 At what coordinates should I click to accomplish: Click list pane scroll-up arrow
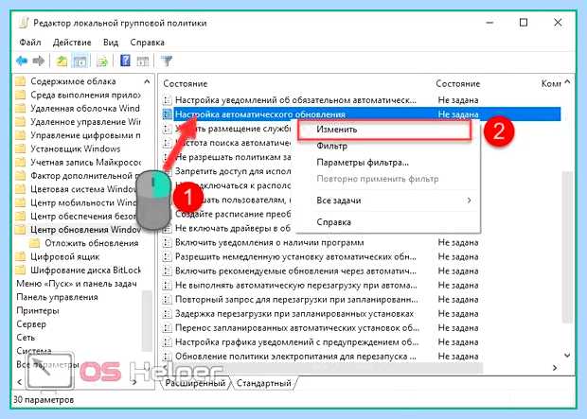click(567, 81)
